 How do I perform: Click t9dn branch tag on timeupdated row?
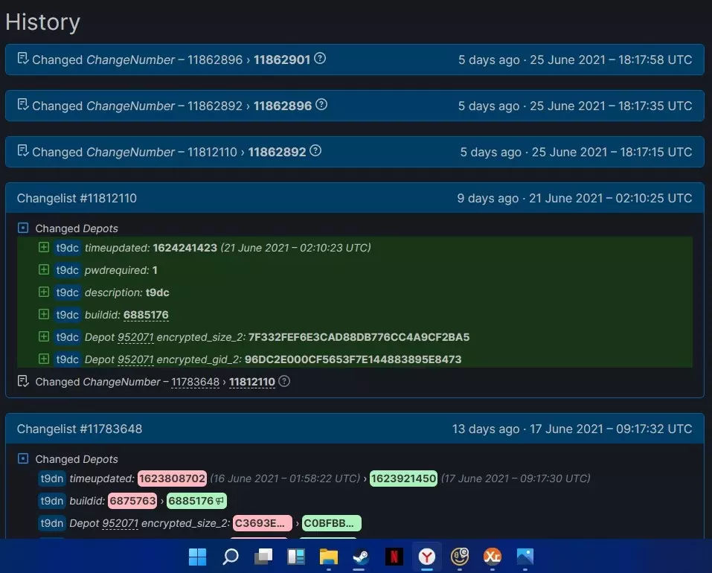click(x=52, y=478)
